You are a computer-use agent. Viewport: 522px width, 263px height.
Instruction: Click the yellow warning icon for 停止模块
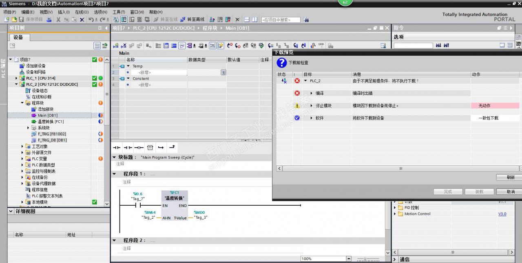[297, 106]
